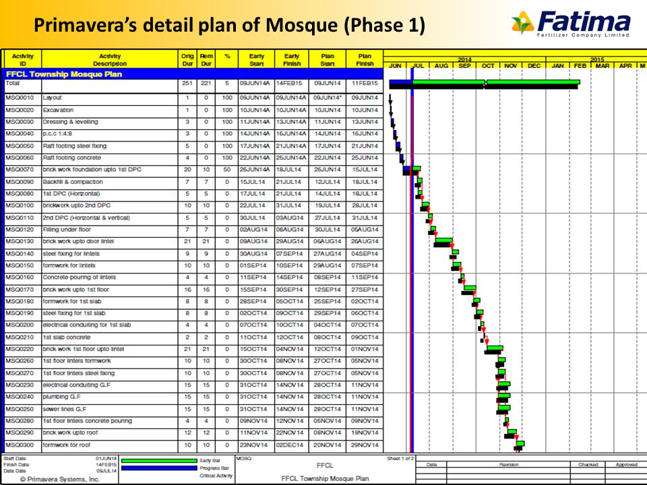Select the Activity ID column header
This screenshot has width=647, height=485.
coord(23,59)
